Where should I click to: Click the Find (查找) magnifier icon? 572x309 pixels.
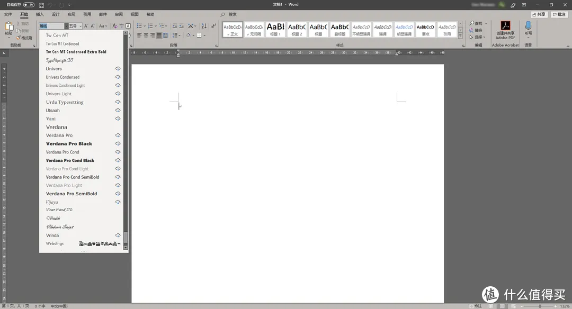pyautogui.click(x=472, y=24)
